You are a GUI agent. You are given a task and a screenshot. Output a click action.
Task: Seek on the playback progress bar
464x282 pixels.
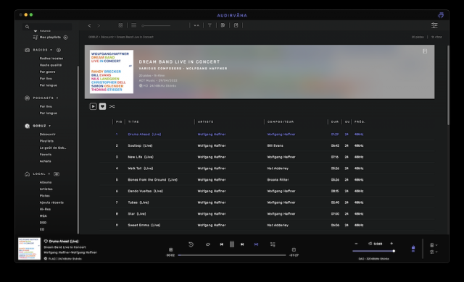pyautogui.click(x=232, y=255)
